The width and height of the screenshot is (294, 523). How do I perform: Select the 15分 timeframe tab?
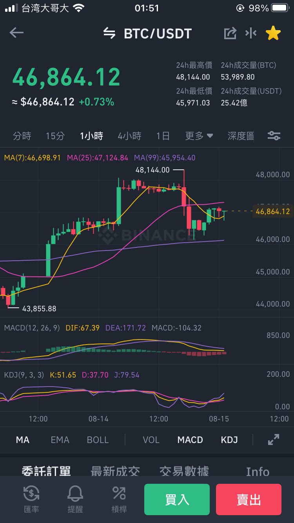55,136
